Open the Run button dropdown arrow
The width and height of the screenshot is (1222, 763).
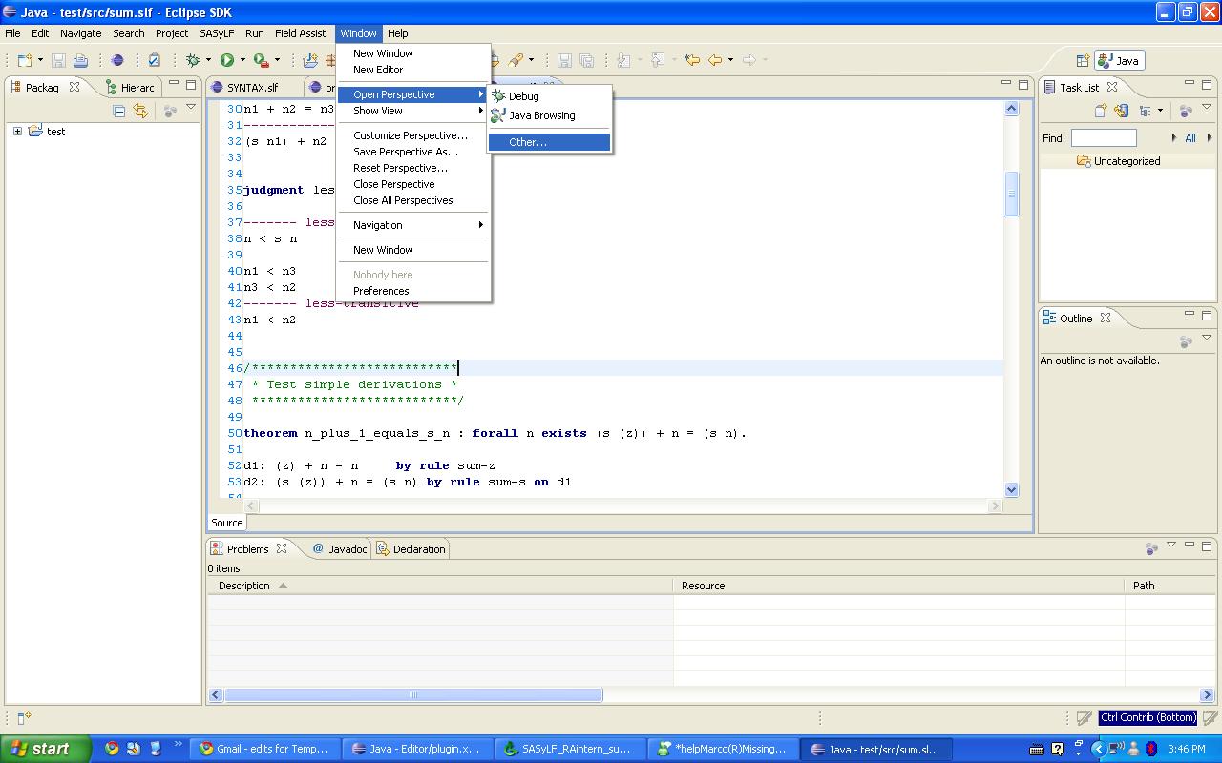[242, 60]
